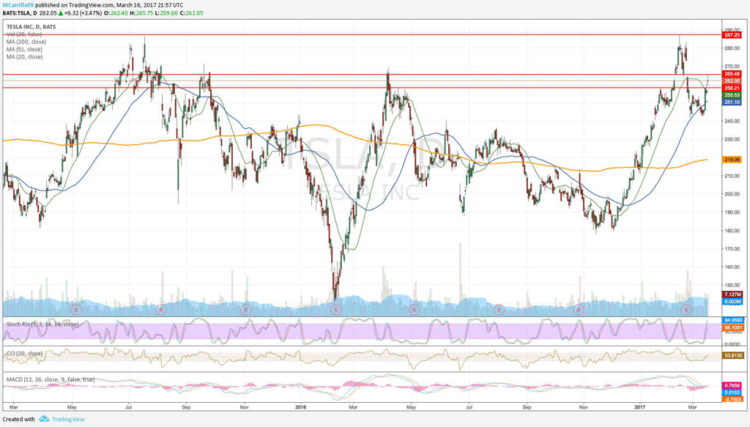Click the green up-arrow price change indicator
Screen dimensions: 750x427
tap(60, 13)
